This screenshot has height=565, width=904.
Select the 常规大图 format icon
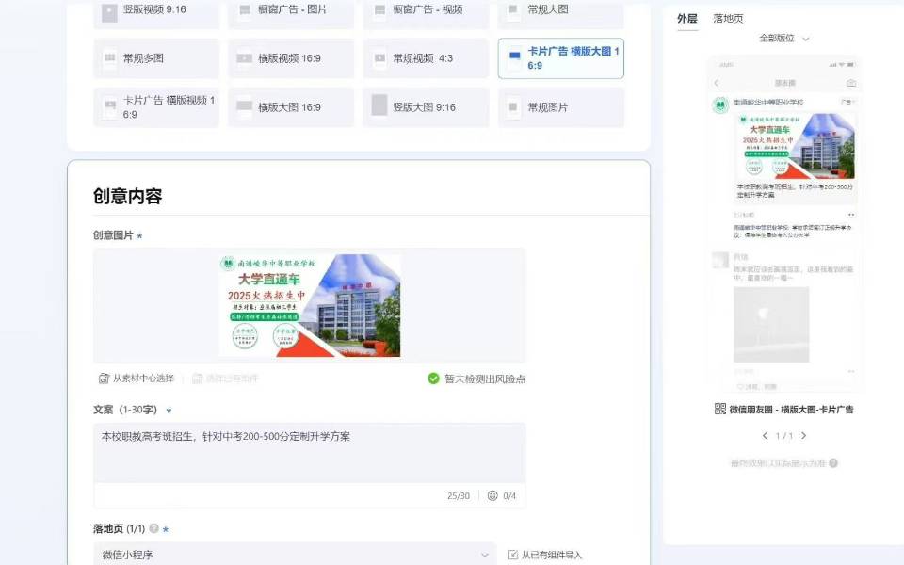coord(513,9)
